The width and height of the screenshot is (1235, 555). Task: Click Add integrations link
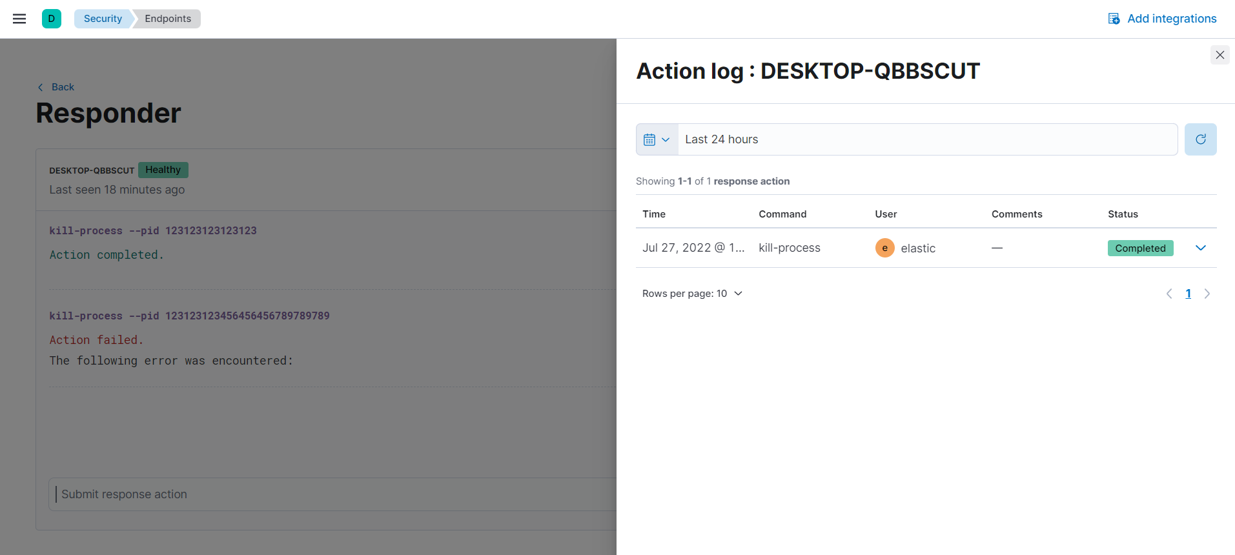[x=1162, y=19]
